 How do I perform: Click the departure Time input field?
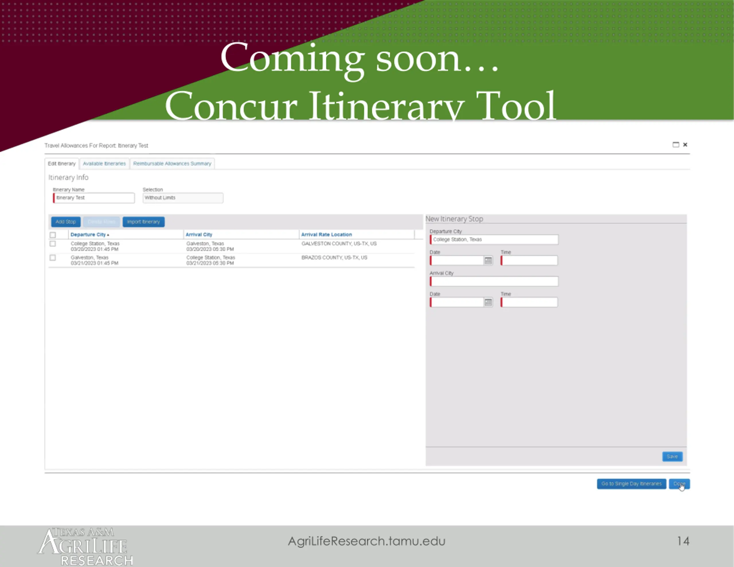529,261
